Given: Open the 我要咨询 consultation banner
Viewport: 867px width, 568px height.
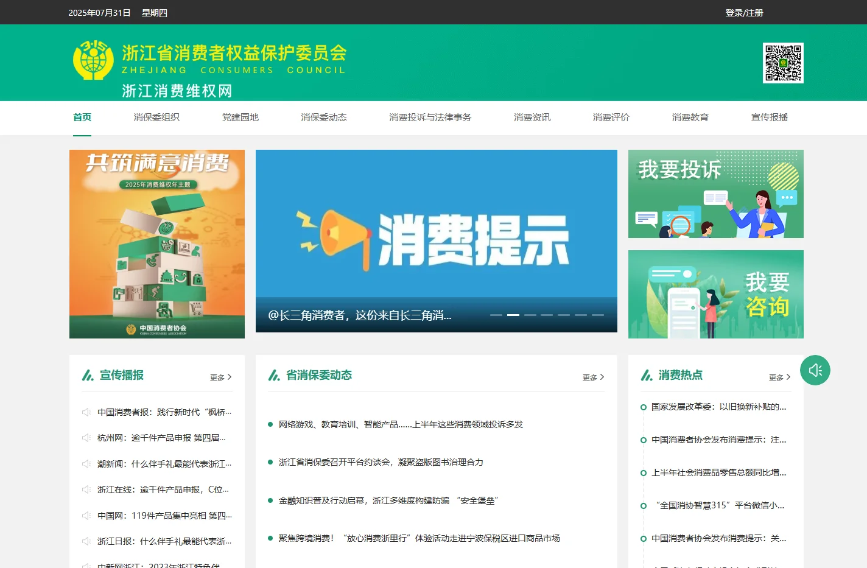Looking at the screenshot, I should [x=716, y=294].
